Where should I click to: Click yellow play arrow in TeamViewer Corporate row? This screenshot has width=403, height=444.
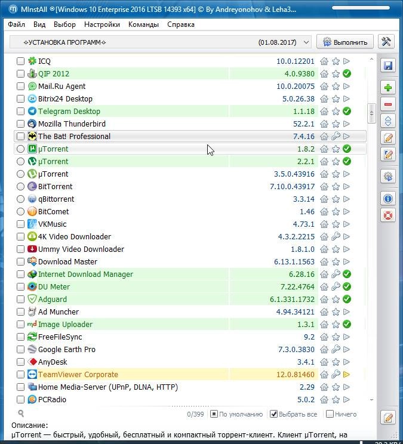pos(346,375)
